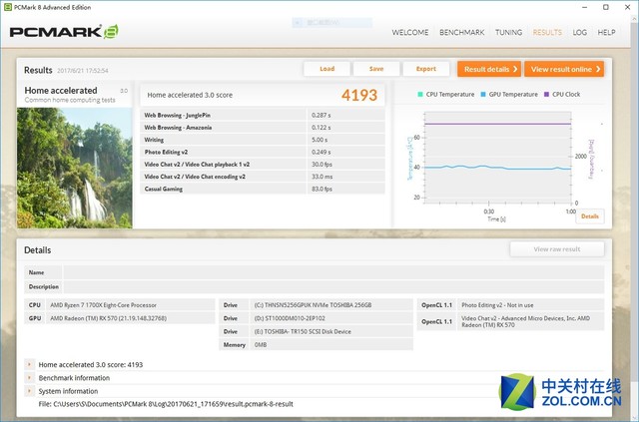The image size is (639, 422).
Task: Toggle CPU Clock legend swatch
Action: click(x=546, y=95)
